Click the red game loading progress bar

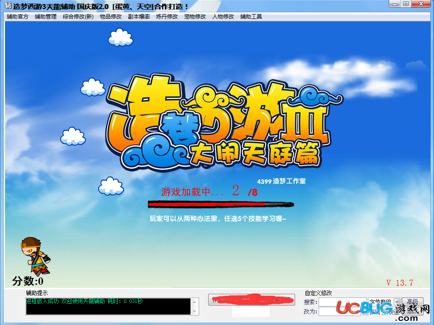coord(221,204)
